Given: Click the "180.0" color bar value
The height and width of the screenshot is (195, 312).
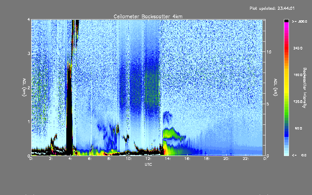Looking at the screenshot, I should pyautogui.click(x=298, y=75).
